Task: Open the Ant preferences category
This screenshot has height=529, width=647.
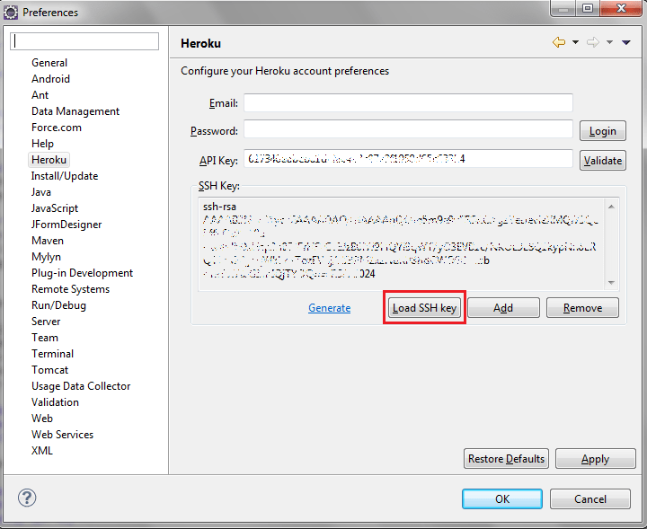Action: 40,95
